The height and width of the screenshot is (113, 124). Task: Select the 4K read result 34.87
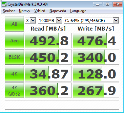48,74
